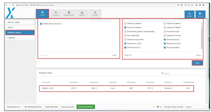Image resolution: width=211 pixels, height=112 pixels.
Task: Click the Wind direction column header
Action: 131,82
